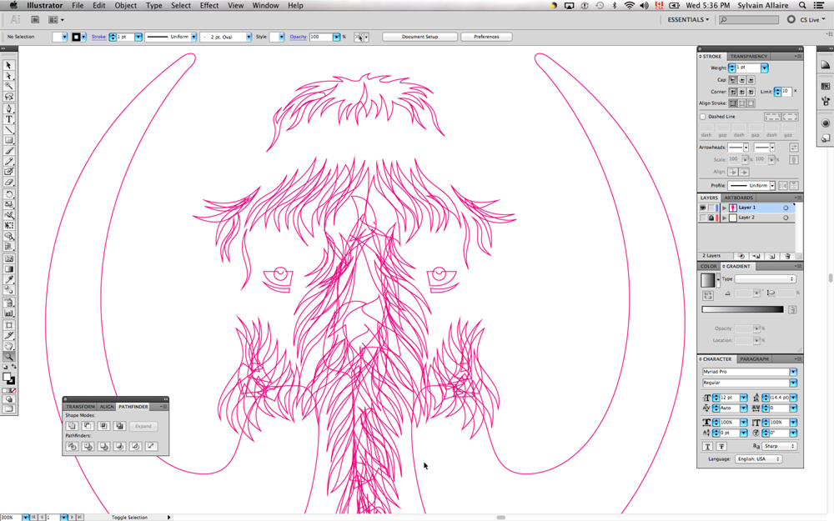Click the Opacity value field in control bar
834x521 pixels.
click(320, 37)
